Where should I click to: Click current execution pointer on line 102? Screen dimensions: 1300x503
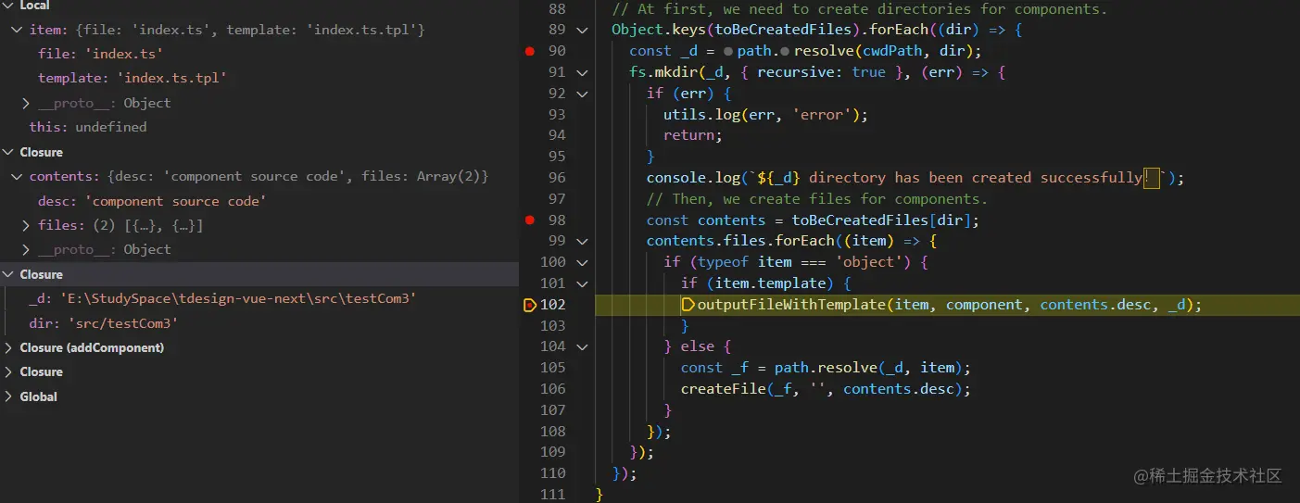pyautogui.click(x=530, y=305)
